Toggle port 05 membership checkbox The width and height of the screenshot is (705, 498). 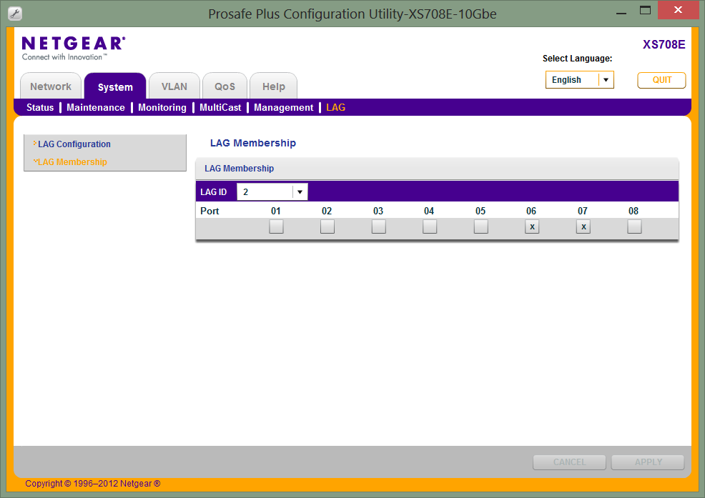(x=481, y=226)
